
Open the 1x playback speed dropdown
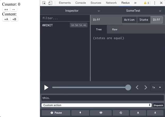(x=157, y=87)
